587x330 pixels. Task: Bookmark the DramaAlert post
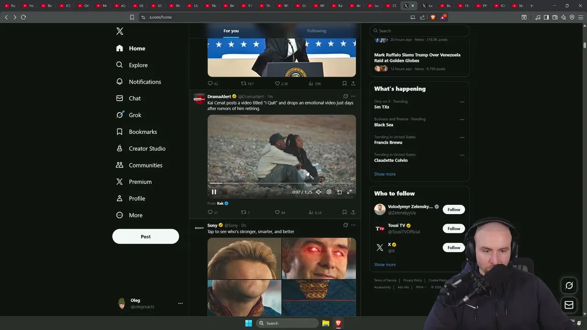tap(344, 212)
